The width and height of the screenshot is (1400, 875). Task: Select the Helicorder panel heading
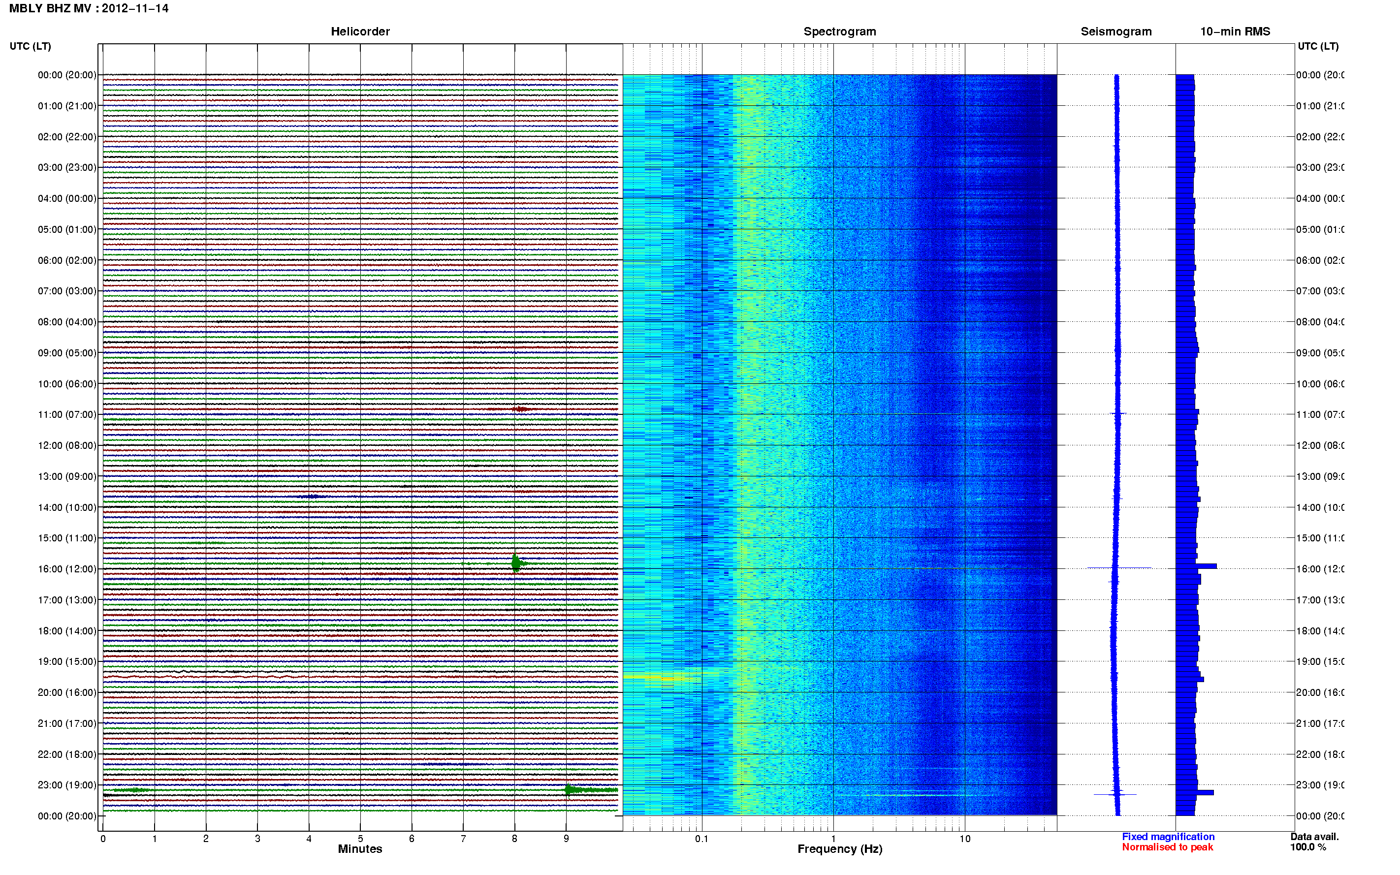pyautogui.click(x=360, y=31)
